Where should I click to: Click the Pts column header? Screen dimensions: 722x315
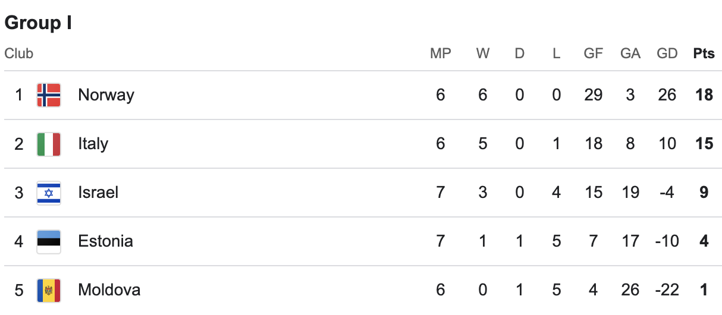coord(704,53)
